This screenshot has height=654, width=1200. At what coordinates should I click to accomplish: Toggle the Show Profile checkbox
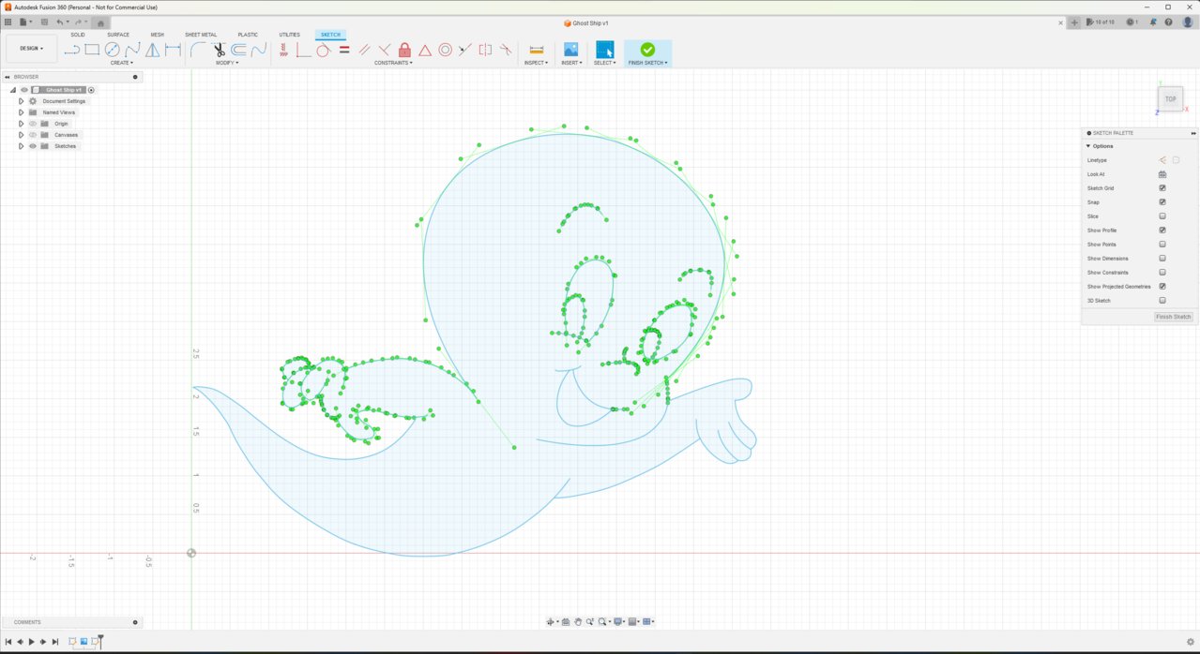pos(1162,230)
